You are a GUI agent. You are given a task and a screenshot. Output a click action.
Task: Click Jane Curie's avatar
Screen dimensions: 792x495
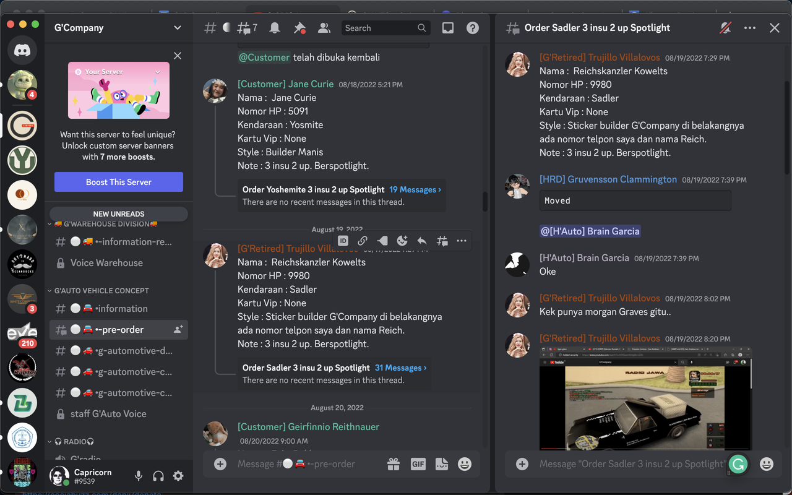pyautogui.click(x=215, y=91)
